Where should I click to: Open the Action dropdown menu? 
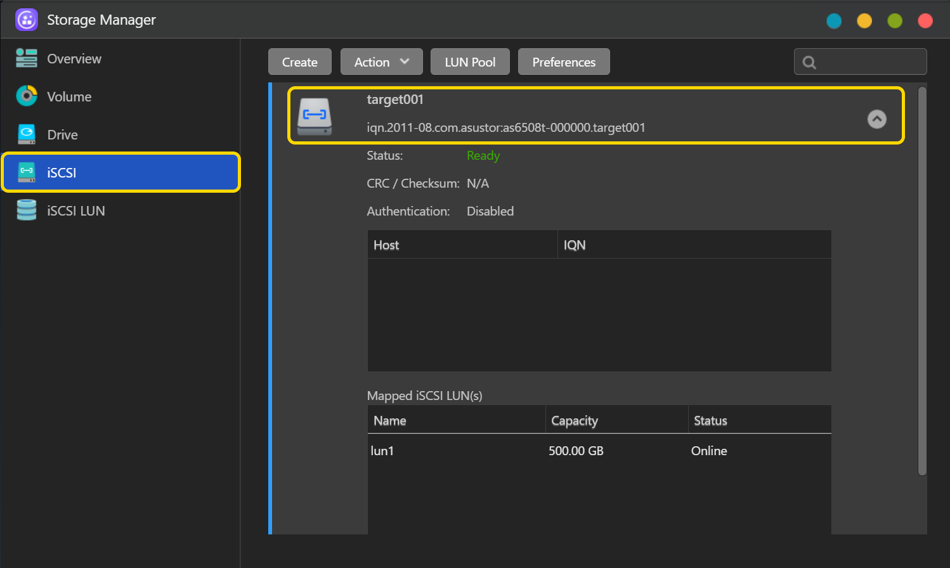click(382, 62)
